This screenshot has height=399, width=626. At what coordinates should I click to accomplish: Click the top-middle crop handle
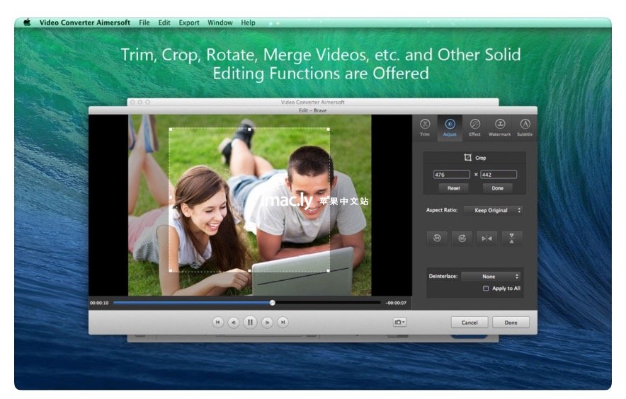250,129
